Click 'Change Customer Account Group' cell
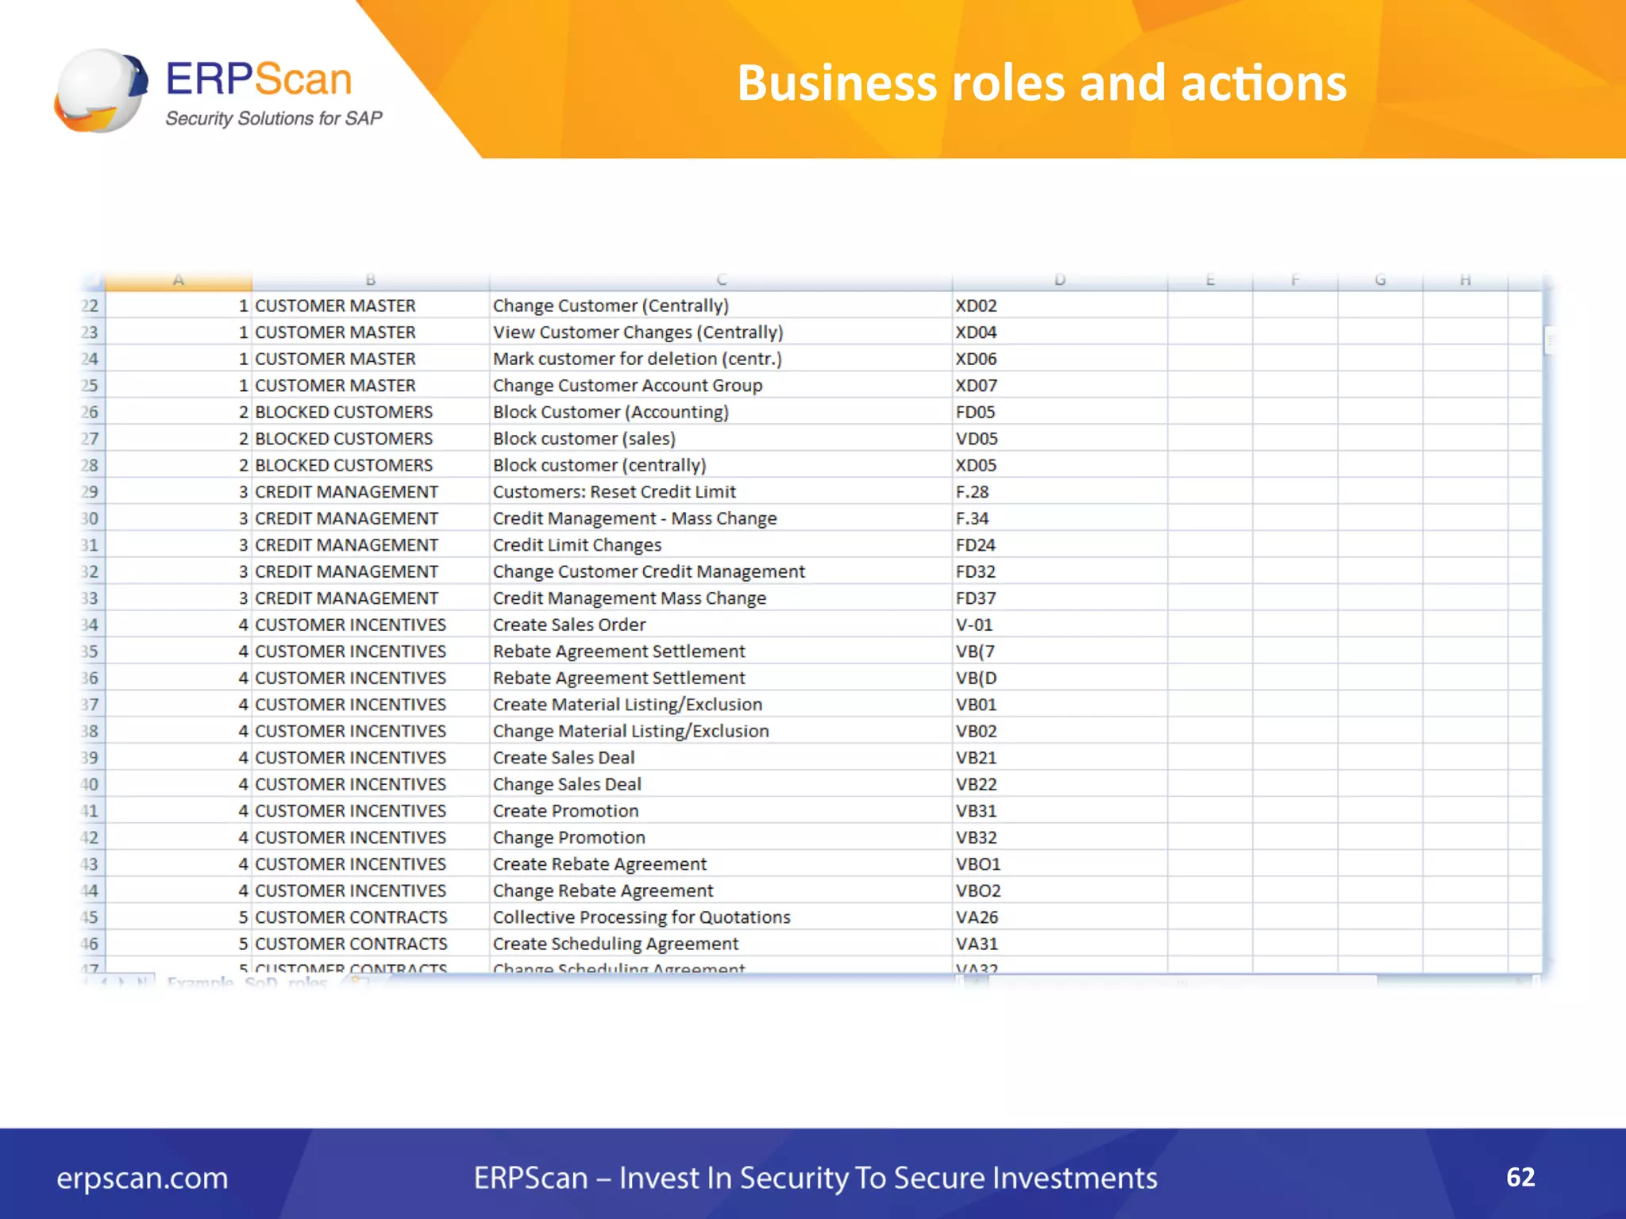The width and height of the screenshot is (1626, 1219). click(x=721, y=385)
